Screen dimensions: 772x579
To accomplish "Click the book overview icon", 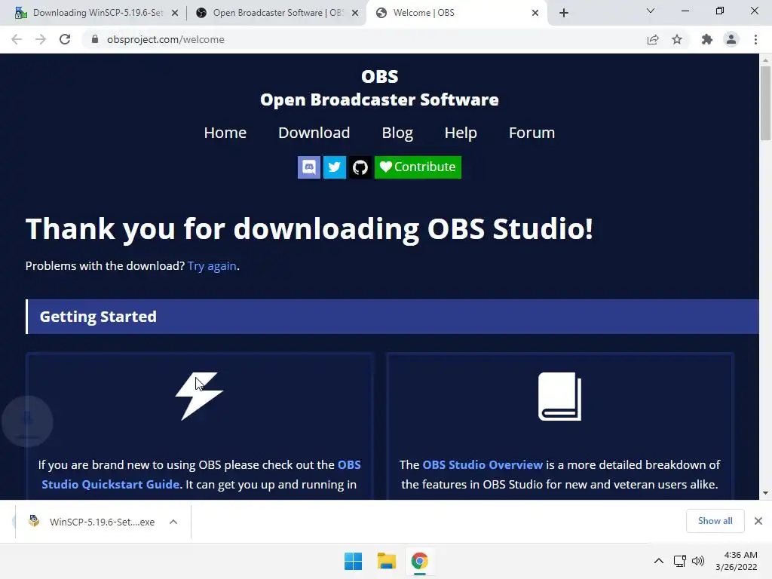I will coord(560,397).
